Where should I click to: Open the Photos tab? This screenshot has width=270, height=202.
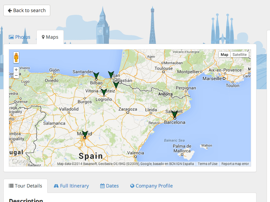tap(20, 37)
